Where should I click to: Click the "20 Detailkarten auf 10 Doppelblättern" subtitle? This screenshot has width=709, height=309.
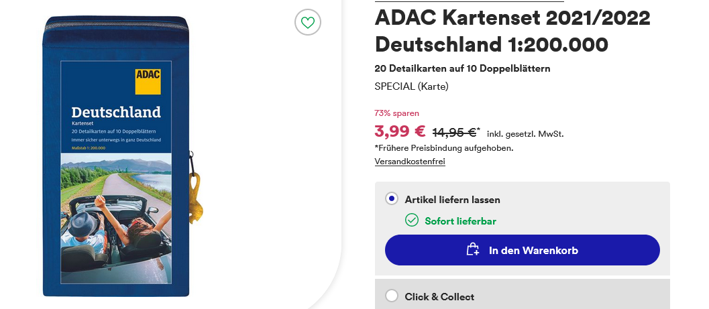pyautogui.click(x=462, y=68)
